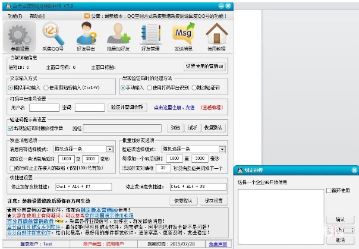Image resolution: width=359 pixels, height=249 pixels.
Task: Close the 绑定进程 dialog
Action: 354,170
